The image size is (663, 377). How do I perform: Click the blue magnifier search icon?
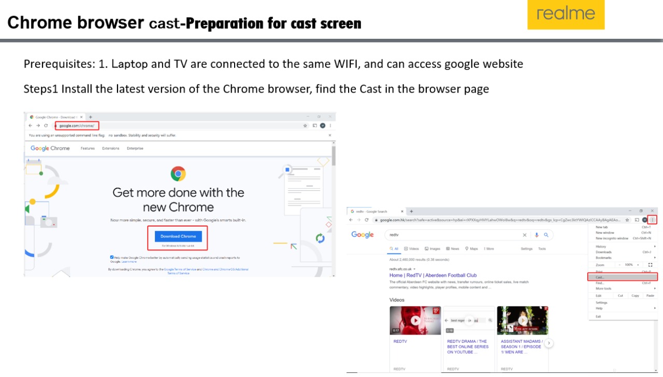click(x=546, y=235)
